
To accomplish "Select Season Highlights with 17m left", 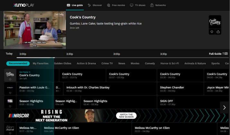I will point(66,102).
